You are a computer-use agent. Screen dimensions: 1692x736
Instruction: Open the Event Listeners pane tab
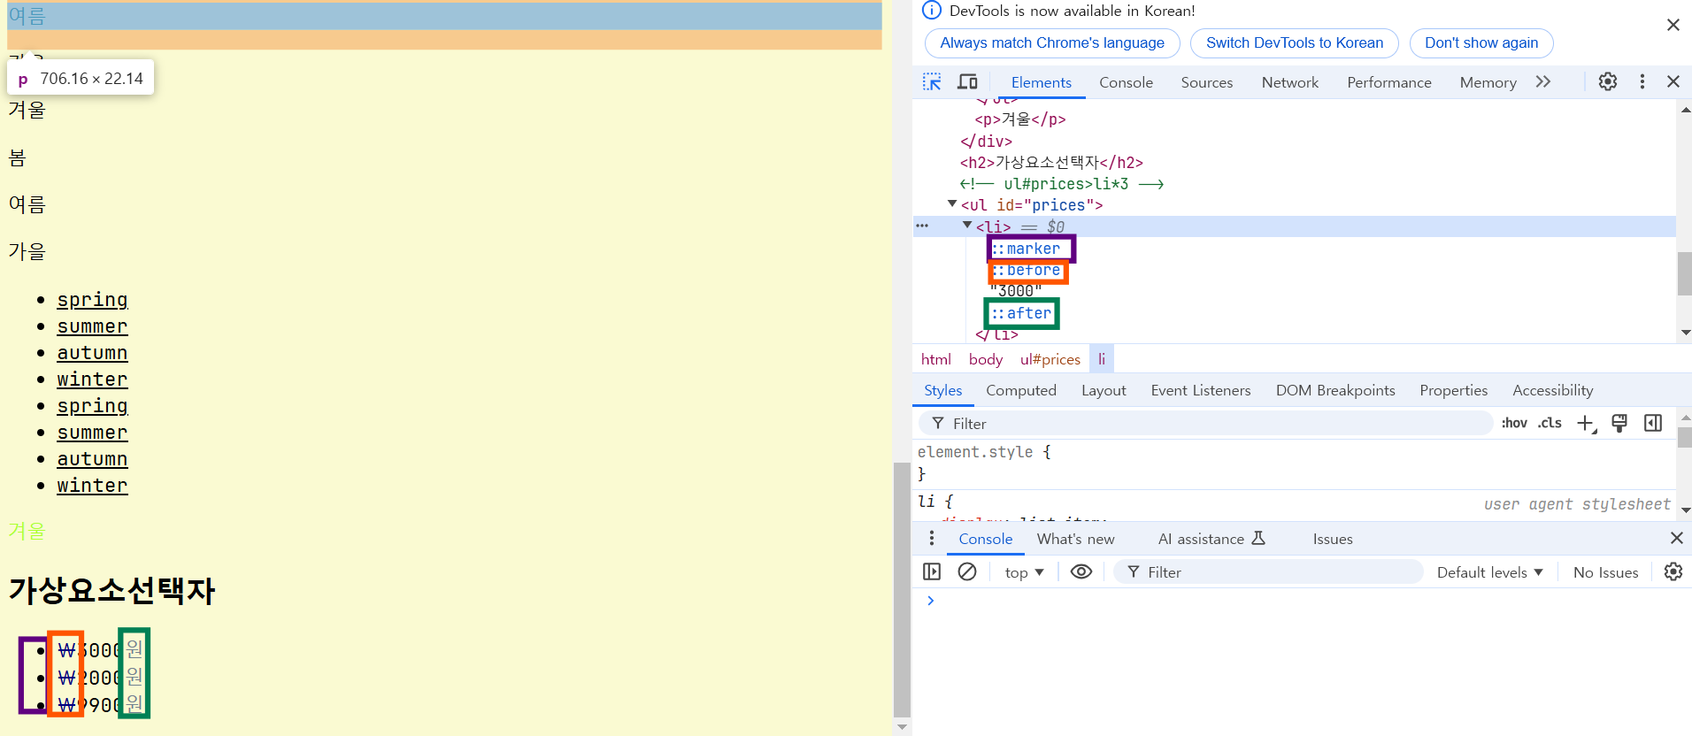click(x=1200, y=390)
